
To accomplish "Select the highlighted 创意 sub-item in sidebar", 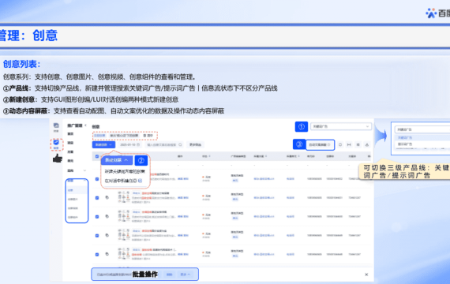I will coord(77,190).
